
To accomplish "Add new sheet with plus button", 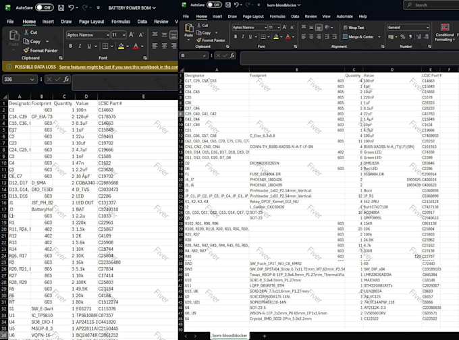I will 265,336.
